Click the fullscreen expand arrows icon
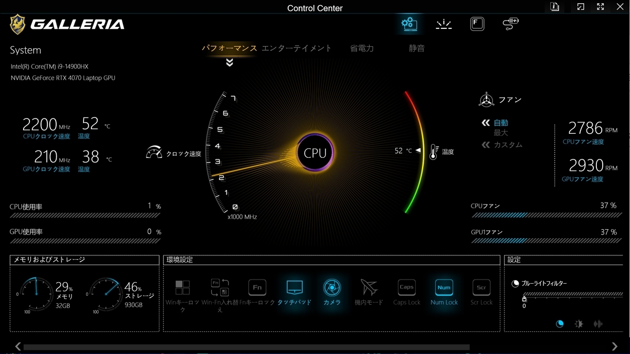 click(x=601, y=7)
